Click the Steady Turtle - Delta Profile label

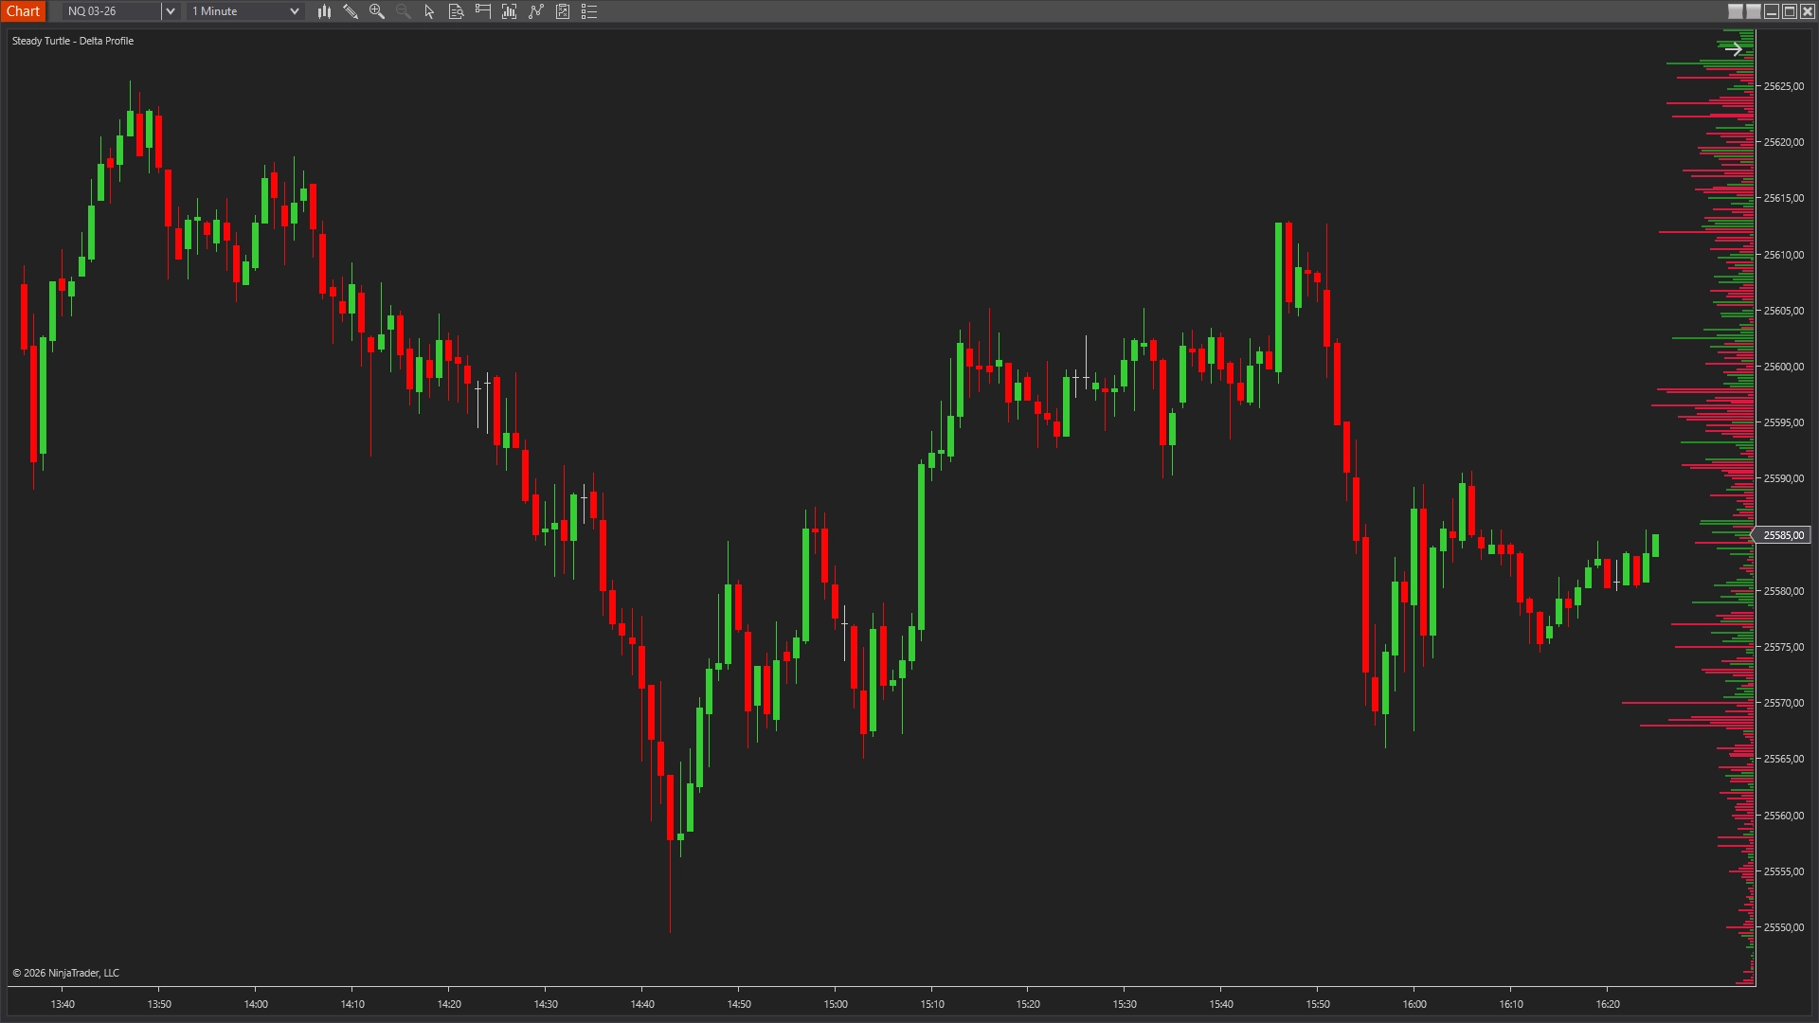coord(73,41)
